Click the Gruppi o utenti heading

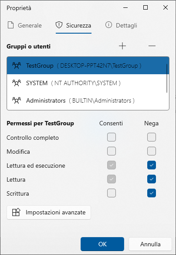pos(29,47)
